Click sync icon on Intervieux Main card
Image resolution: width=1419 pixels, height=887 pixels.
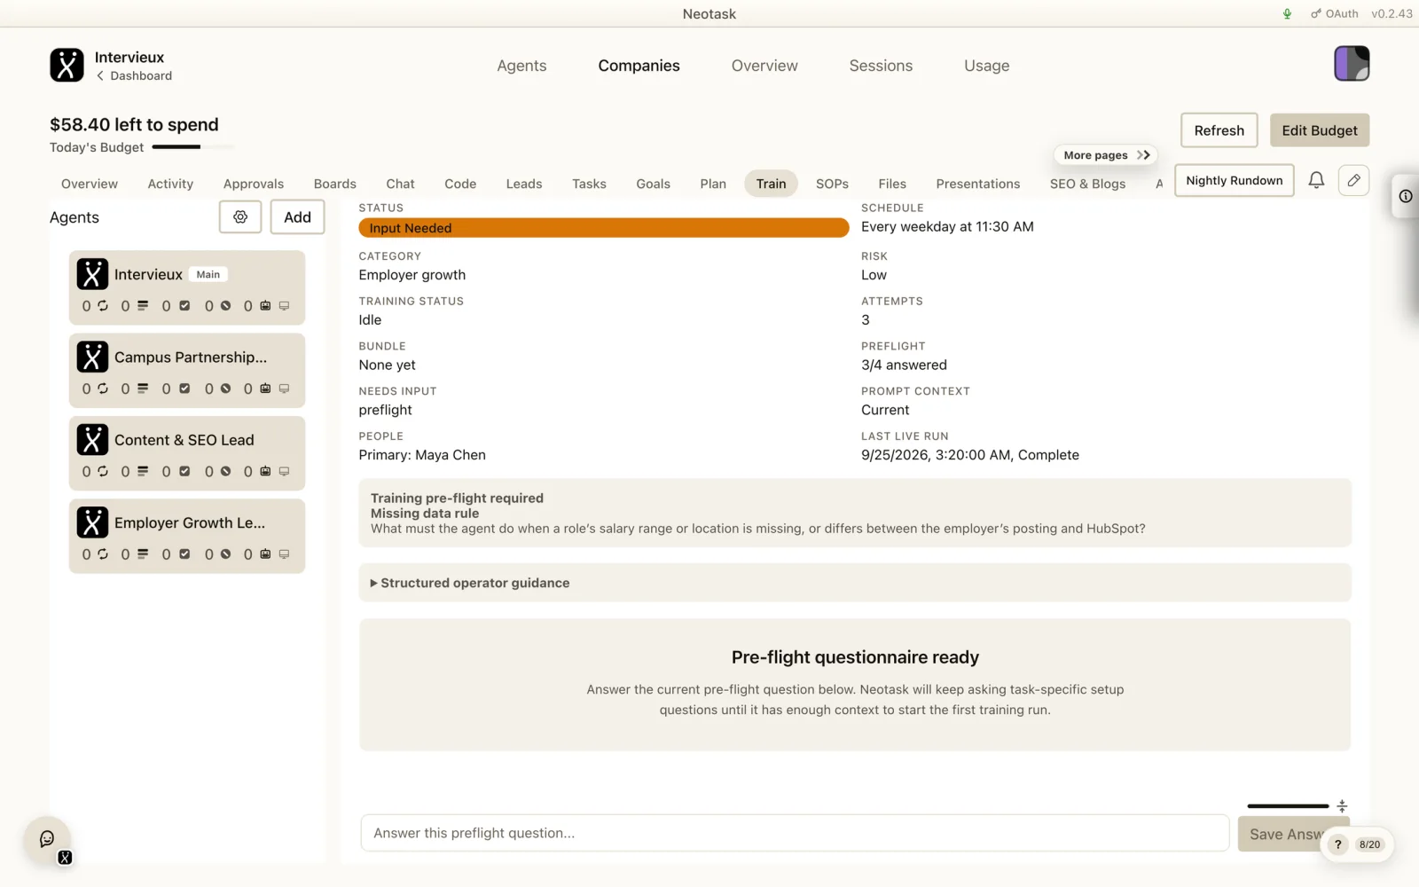click(x=103, y=305)
